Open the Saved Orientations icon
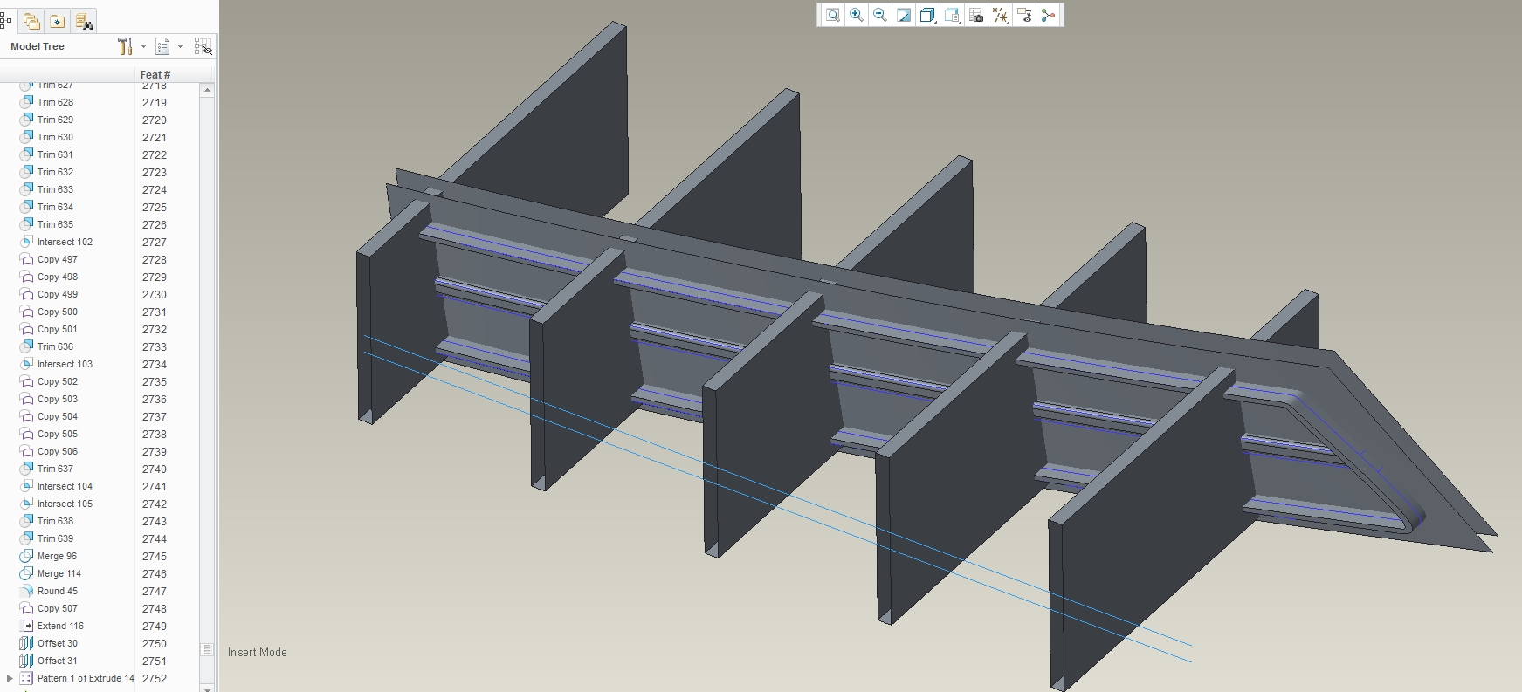 pos(953,15)
